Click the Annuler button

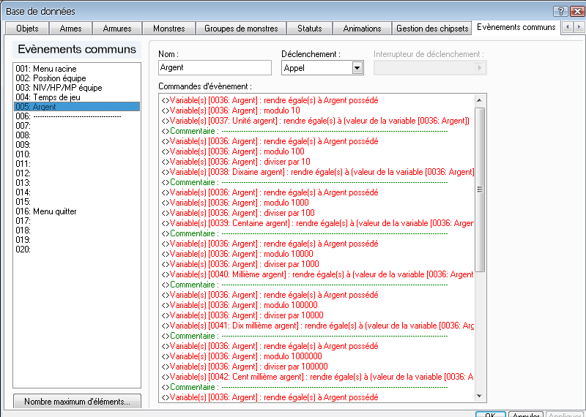pyautogui.click(x=525, y=414)
